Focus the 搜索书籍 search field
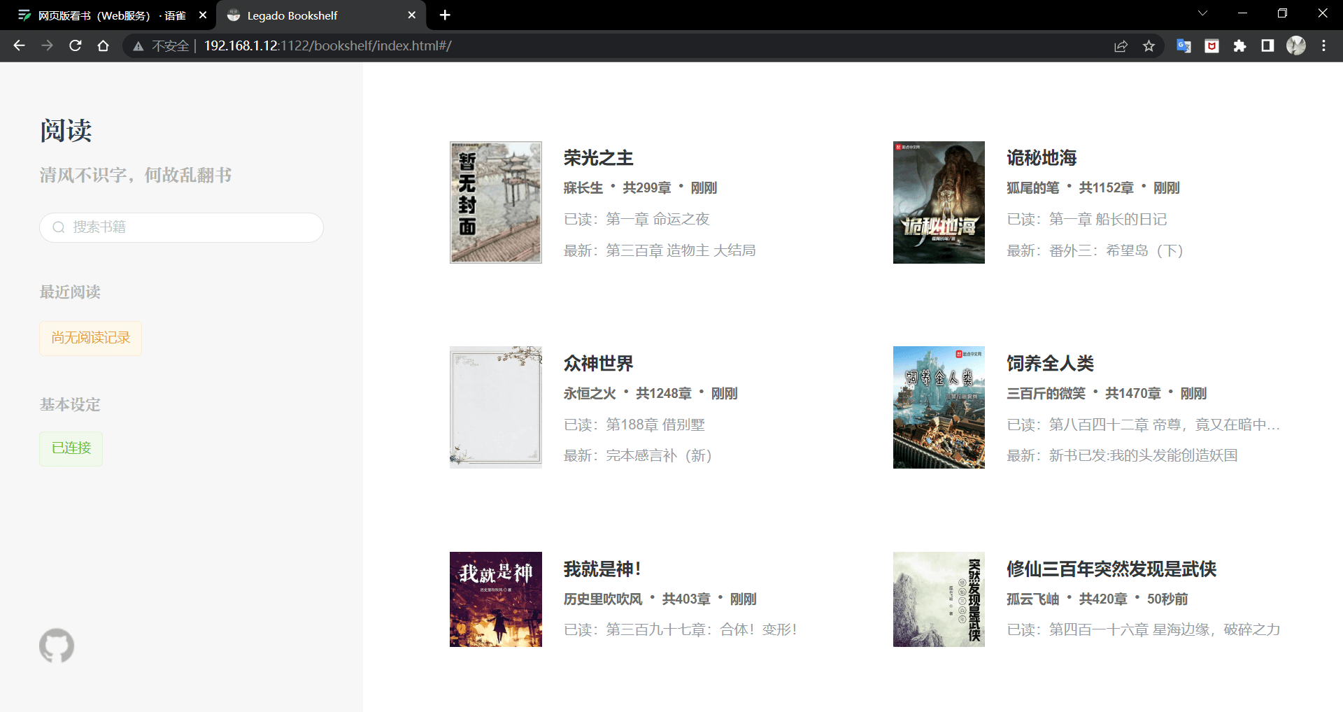The image size is (1343, 712). point(181,227)
